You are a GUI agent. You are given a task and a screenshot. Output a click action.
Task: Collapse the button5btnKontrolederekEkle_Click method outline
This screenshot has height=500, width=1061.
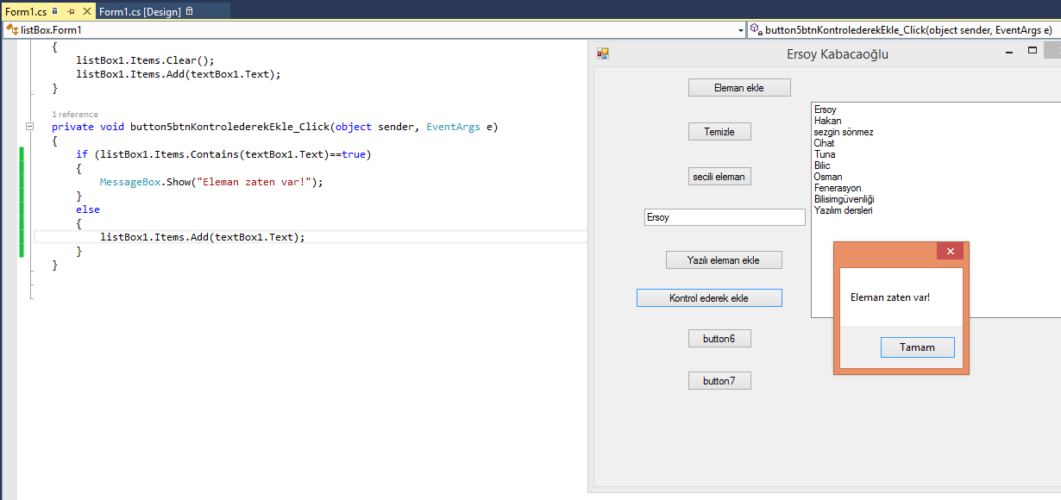click(x=30, y=127)
